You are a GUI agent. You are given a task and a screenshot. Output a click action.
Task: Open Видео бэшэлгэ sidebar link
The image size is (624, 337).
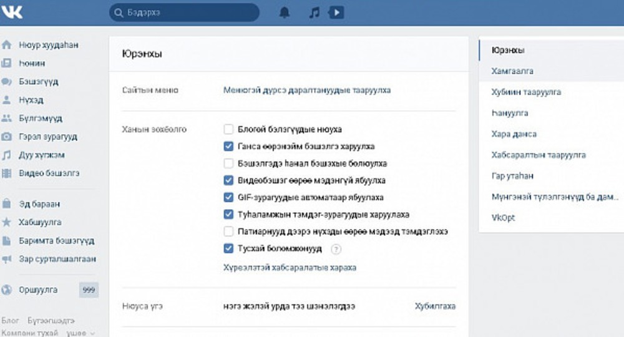pos(49,173)
